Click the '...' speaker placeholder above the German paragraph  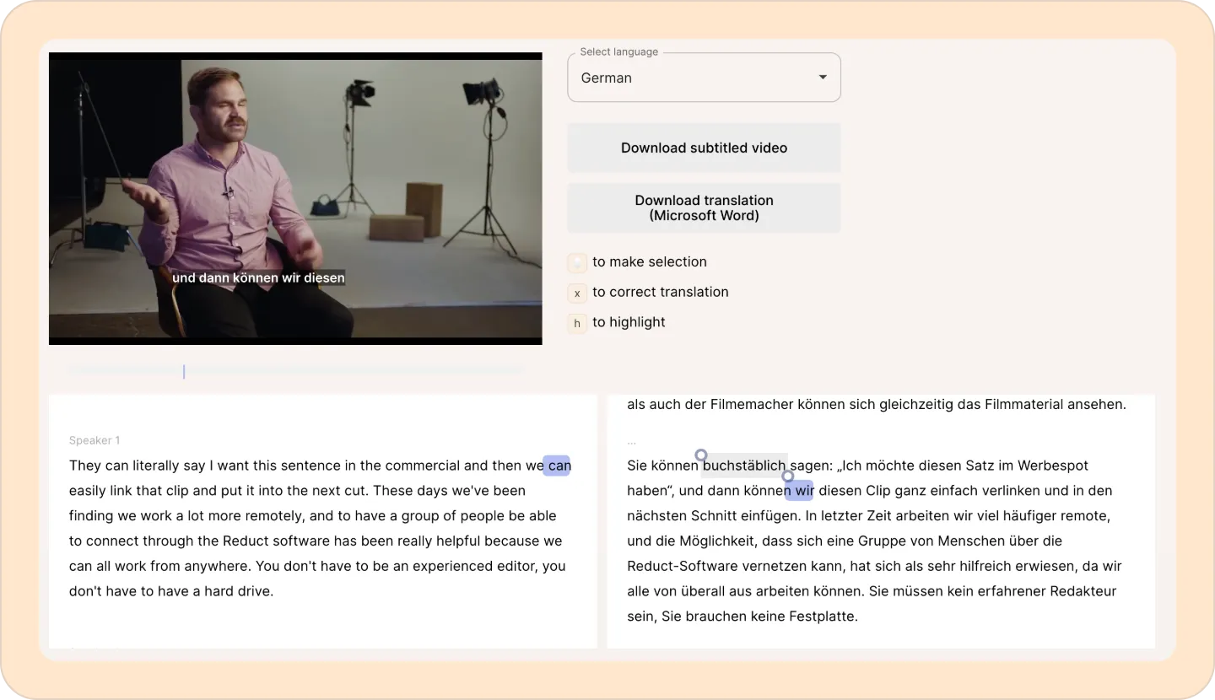(x=632, y=442)
